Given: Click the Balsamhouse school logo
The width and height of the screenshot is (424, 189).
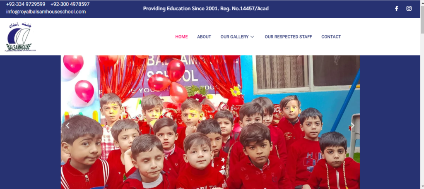Looking at the screenshot, I should pyautogui.click(x=20, y=37).
